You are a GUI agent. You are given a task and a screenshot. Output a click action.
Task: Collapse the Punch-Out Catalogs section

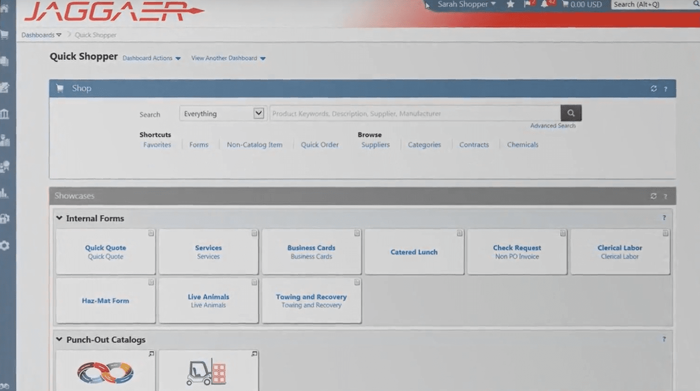click(x=60, y=339)
